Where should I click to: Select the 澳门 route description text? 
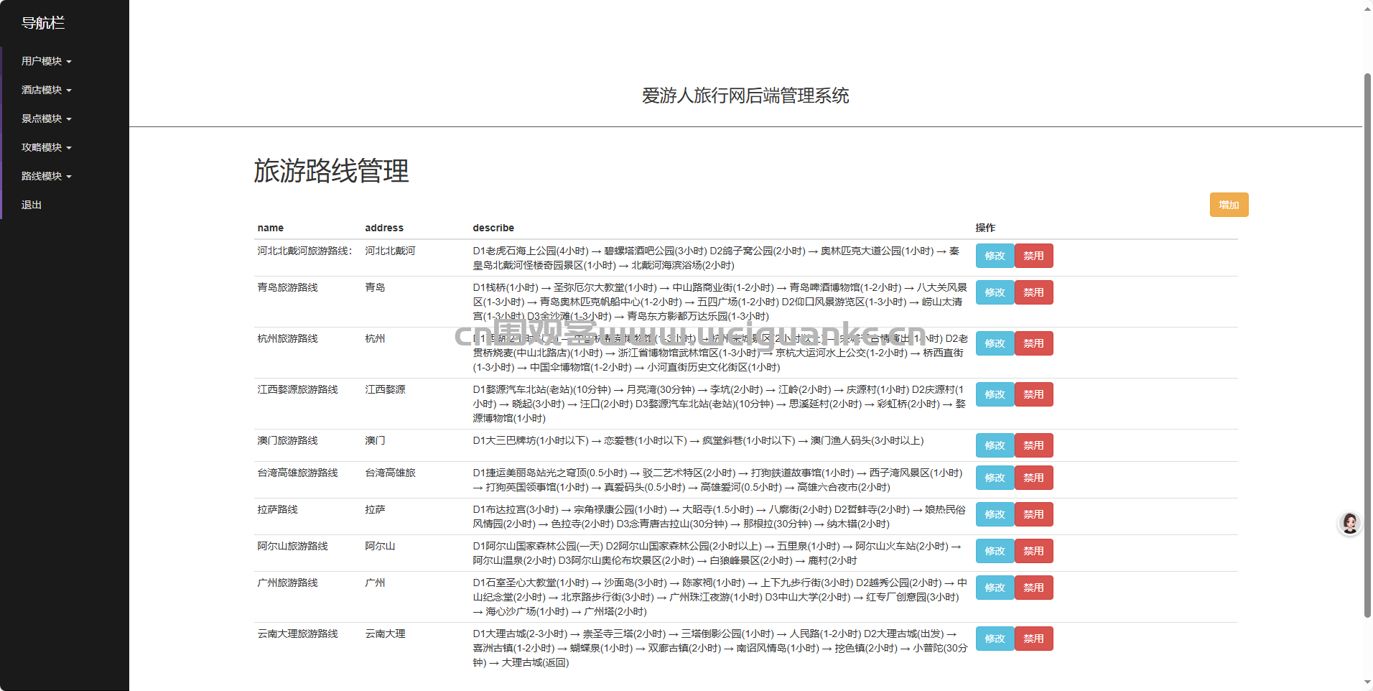(x=698, y=440)
